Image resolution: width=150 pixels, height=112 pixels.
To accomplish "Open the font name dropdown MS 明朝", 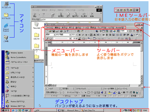I will 70,35.
